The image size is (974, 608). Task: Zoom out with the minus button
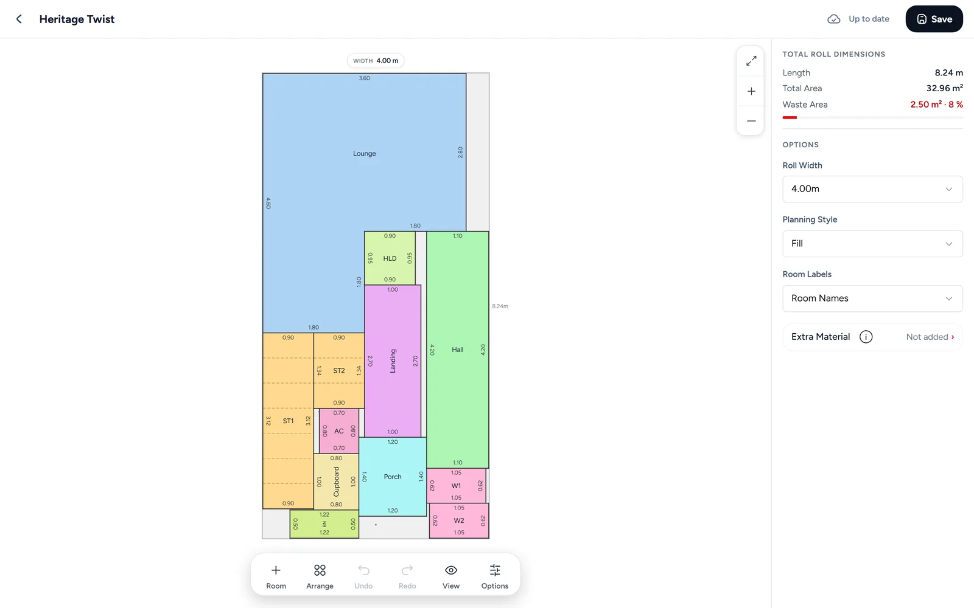click(751, 120)
